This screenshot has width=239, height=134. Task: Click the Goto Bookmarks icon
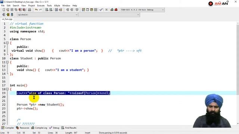[x=12, y=15]
